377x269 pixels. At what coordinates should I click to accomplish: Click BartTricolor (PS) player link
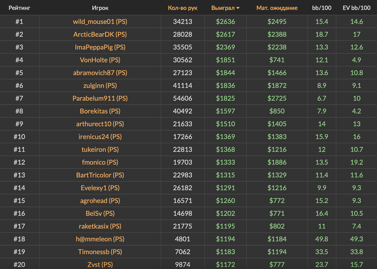pyautogui.click(x=100, y=175)
